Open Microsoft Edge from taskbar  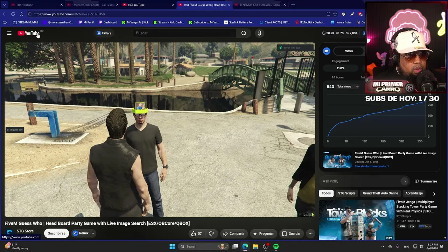[x=245, y=246]
